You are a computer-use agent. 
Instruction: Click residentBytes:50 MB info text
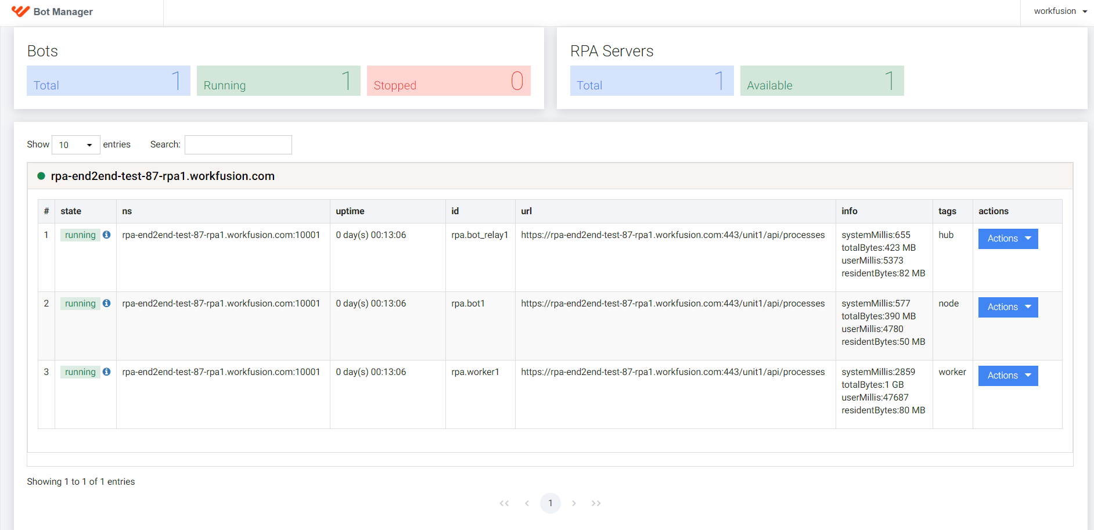883,342
